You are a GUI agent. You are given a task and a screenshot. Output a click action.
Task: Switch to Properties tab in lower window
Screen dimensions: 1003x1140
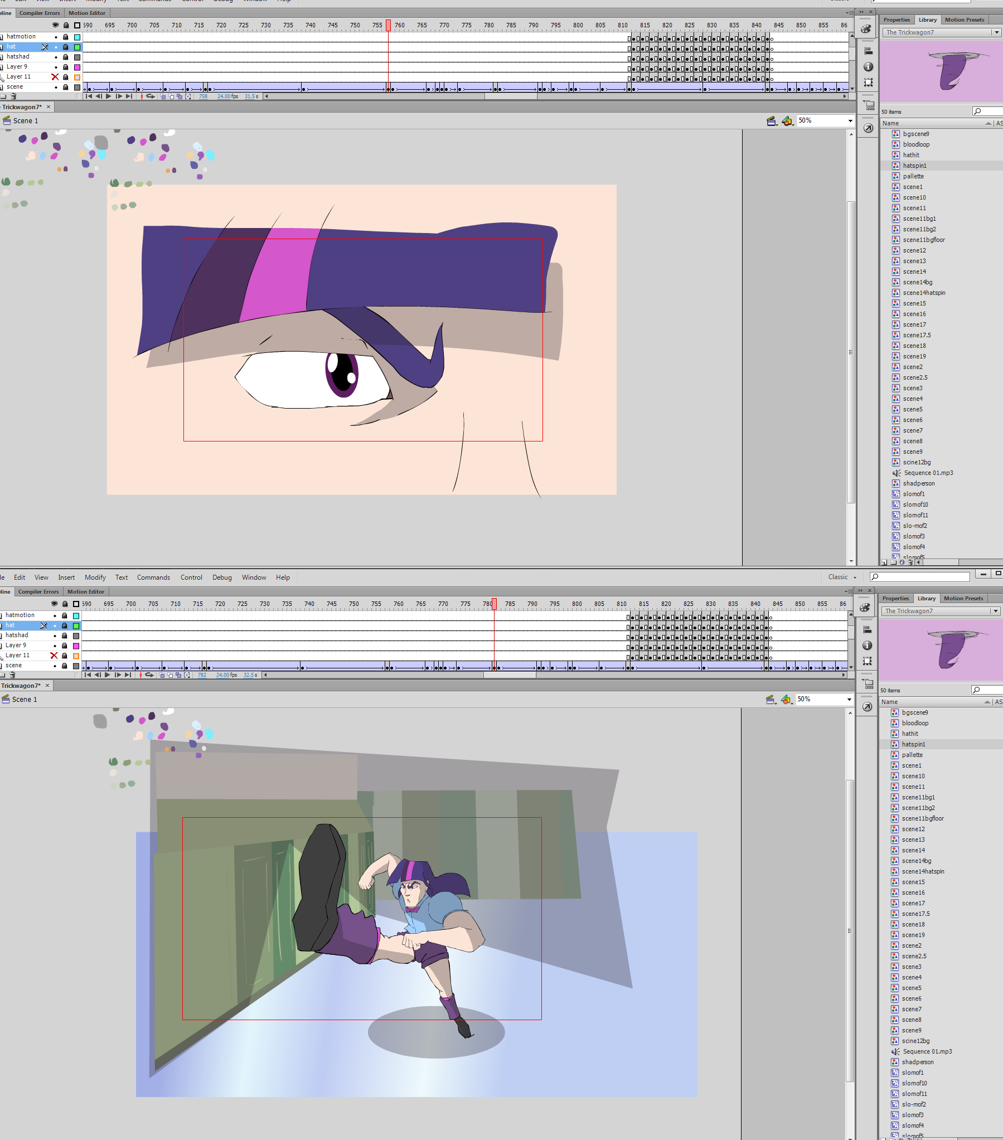click(x=895, y=599)
